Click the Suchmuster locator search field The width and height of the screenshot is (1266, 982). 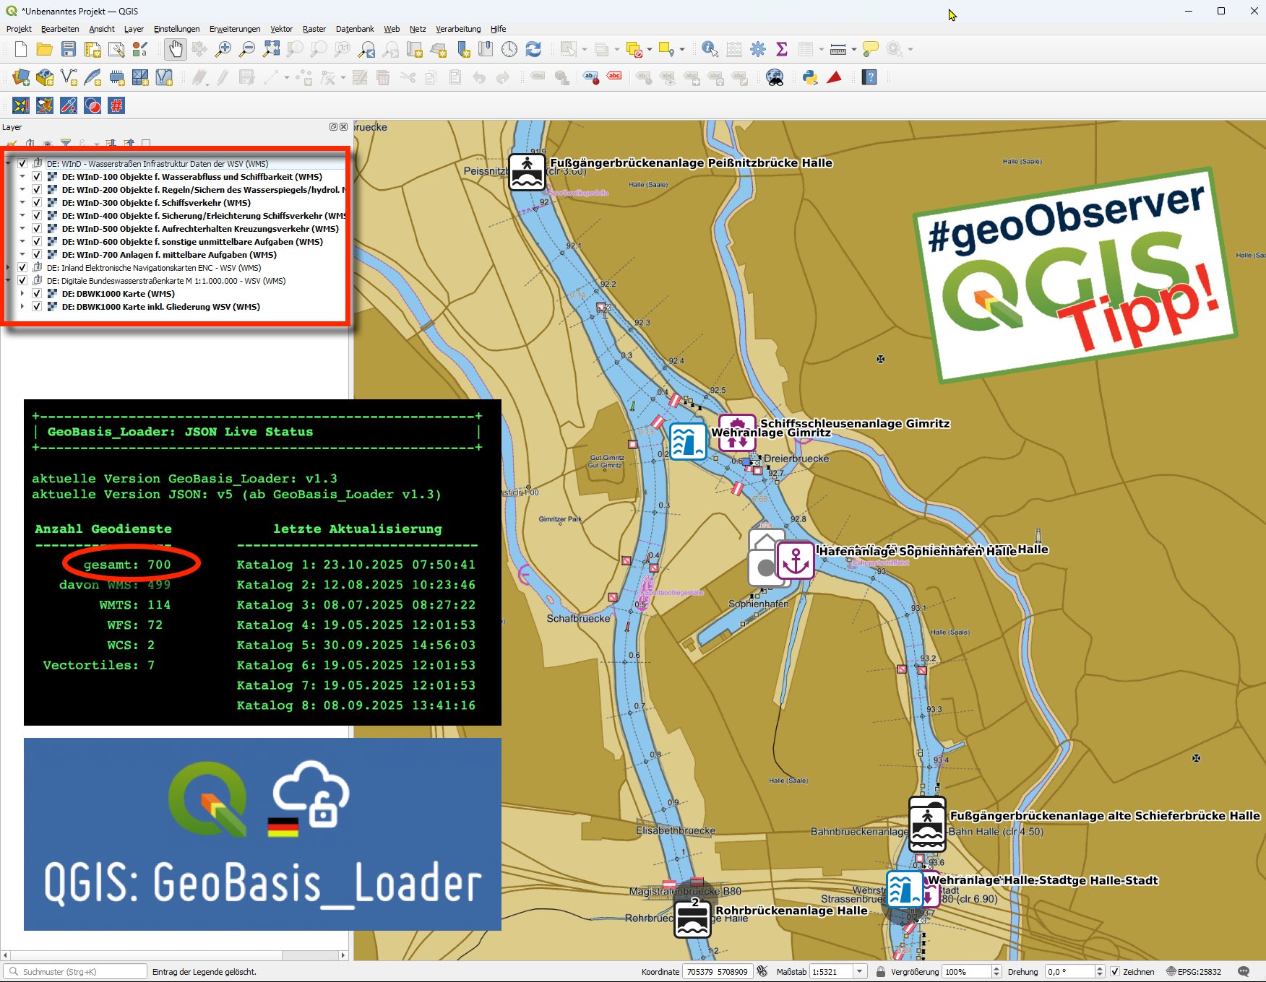(76, 972)
